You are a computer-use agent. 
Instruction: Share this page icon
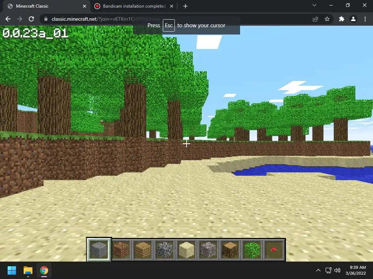315,19
